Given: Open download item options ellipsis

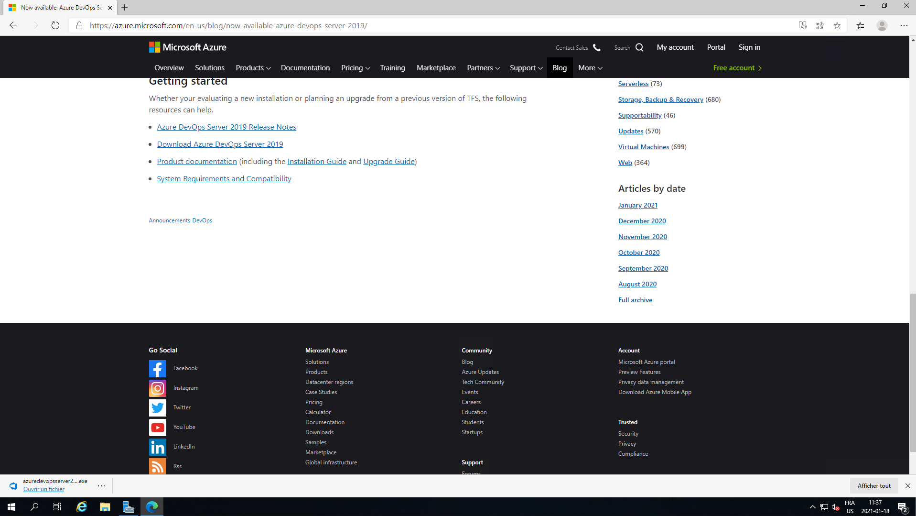Looking at the screenshot, I should click(x=101, y=485).
